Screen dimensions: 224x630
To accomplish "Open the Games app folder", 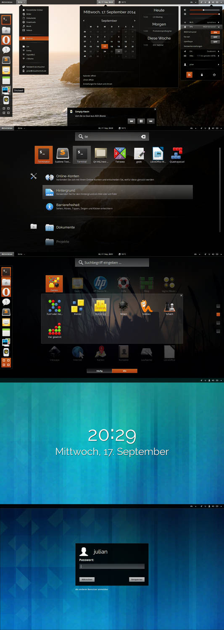I will point(54,283).
